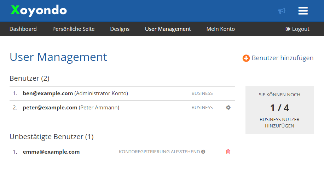The width and height of the screenshot is (324, 171).
Task: Select User Management in navigation bar
Action: point(168,29)
